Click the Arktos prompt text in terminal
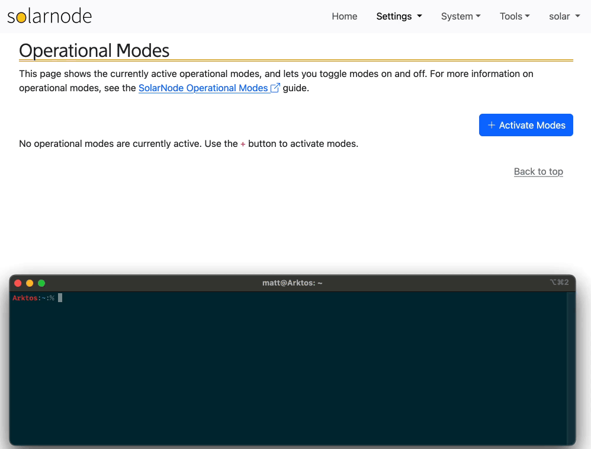The height and width of the screenshot is (449, 591). [25, 298]
